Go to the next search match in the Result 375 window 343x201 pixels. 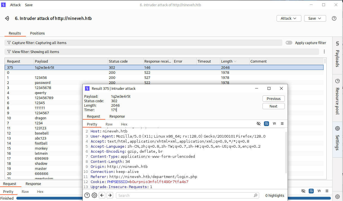(110, 195)
